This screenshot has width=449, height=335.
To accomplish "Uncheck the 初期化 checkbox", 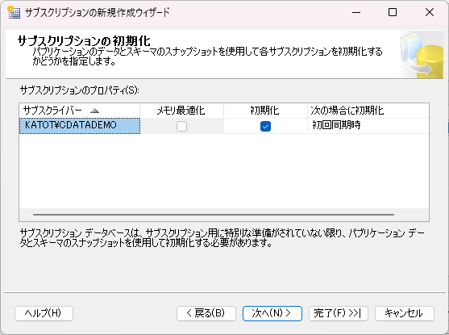I will click(x=265, y=126).
